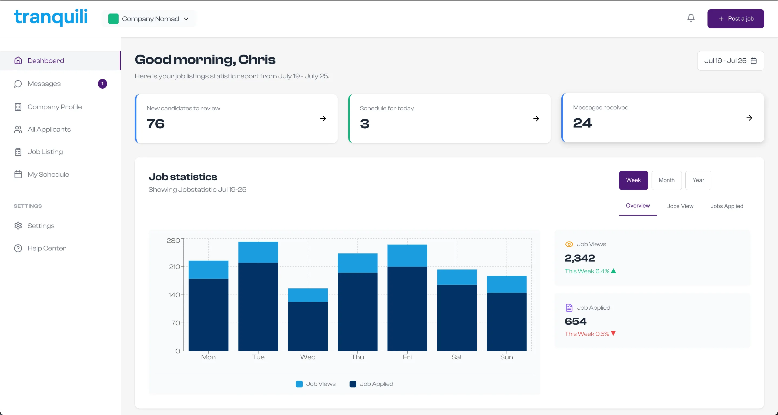Switch to the Jobs View tab

pyautogui.click(x=680, y=206)
